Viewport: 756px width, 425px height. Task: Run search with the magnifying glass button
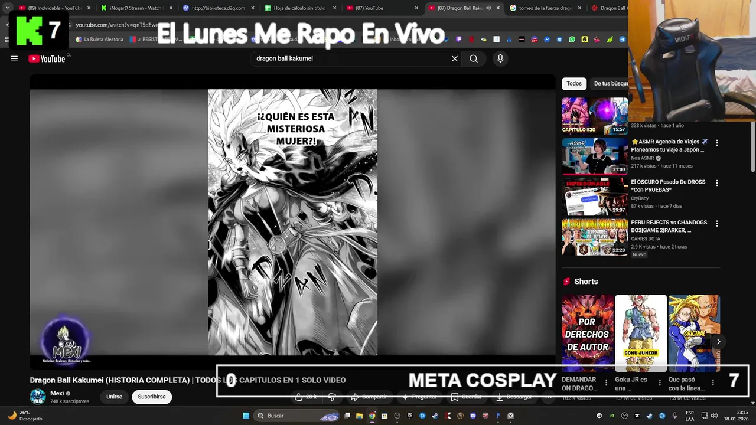tap(474, 58)
